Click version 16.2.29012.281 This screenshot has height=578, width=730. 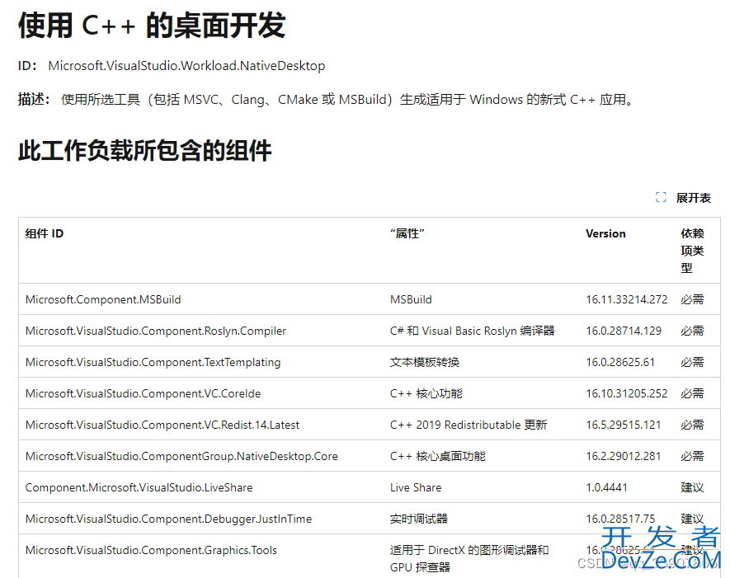(x=624, y=456)
